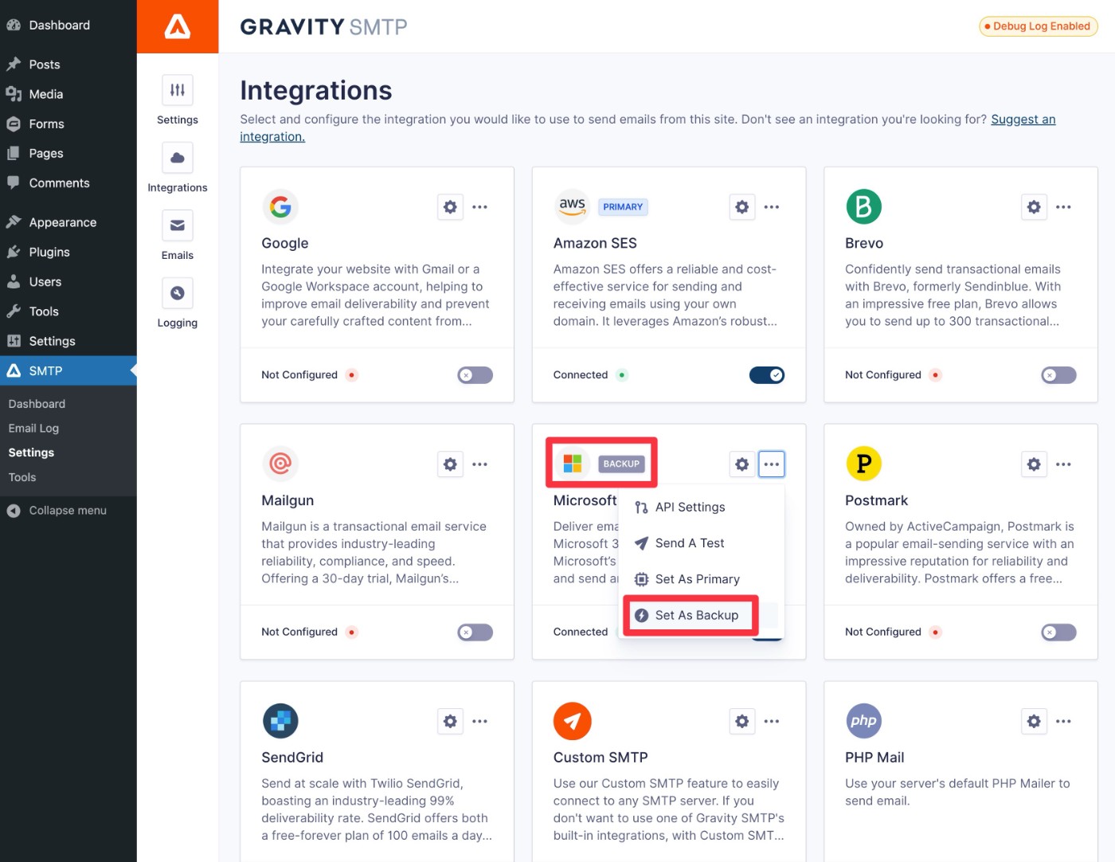Viewport: 1115px width, 862px height.
Task: Expand Custom SMTP more options menu
Action: click(772, 722)
